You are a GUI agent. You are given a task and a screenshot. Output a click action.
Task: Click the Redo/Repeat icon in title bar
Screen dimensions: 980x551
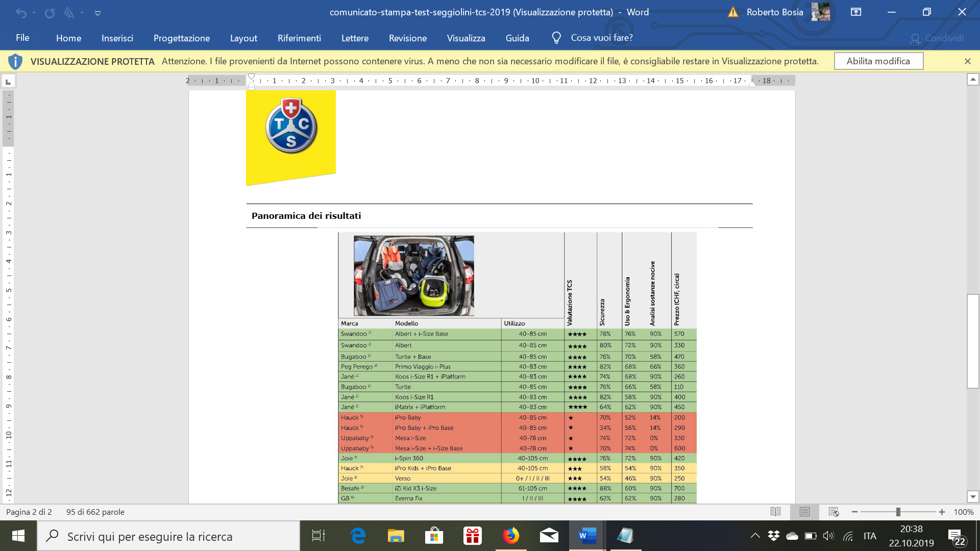coord(50,13)
